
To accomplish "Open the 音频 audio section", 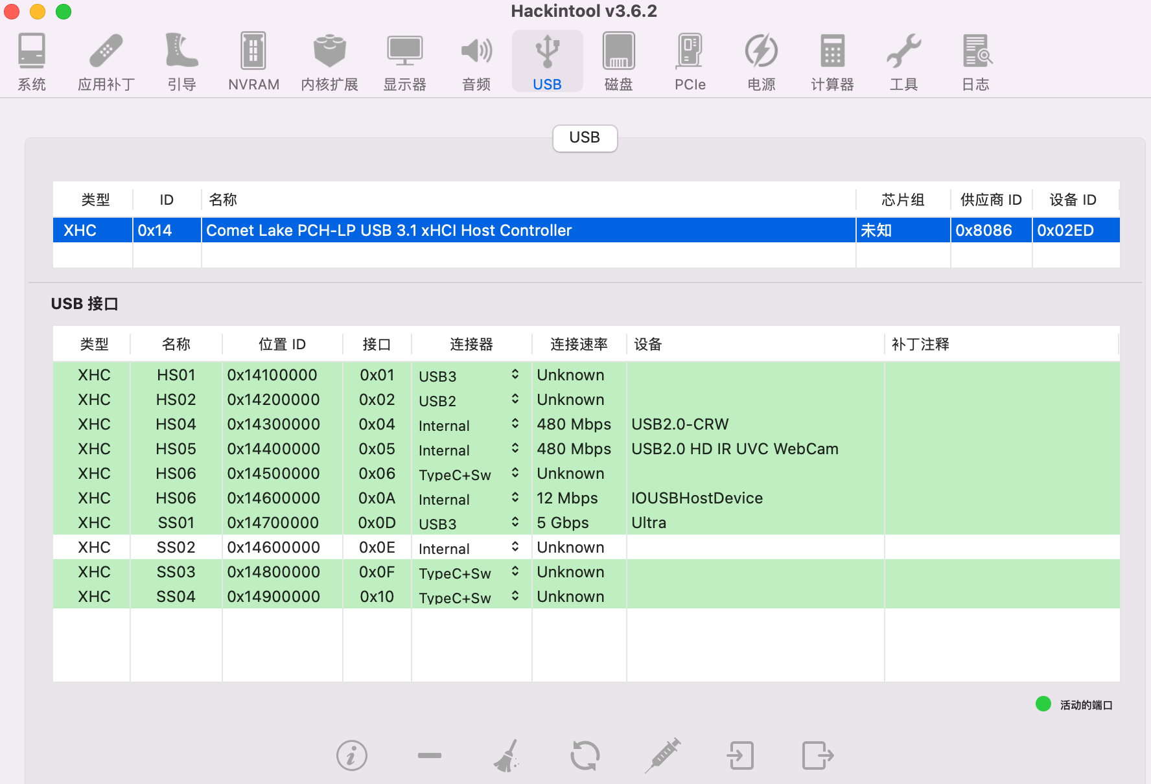I will [x=476, y=62].
